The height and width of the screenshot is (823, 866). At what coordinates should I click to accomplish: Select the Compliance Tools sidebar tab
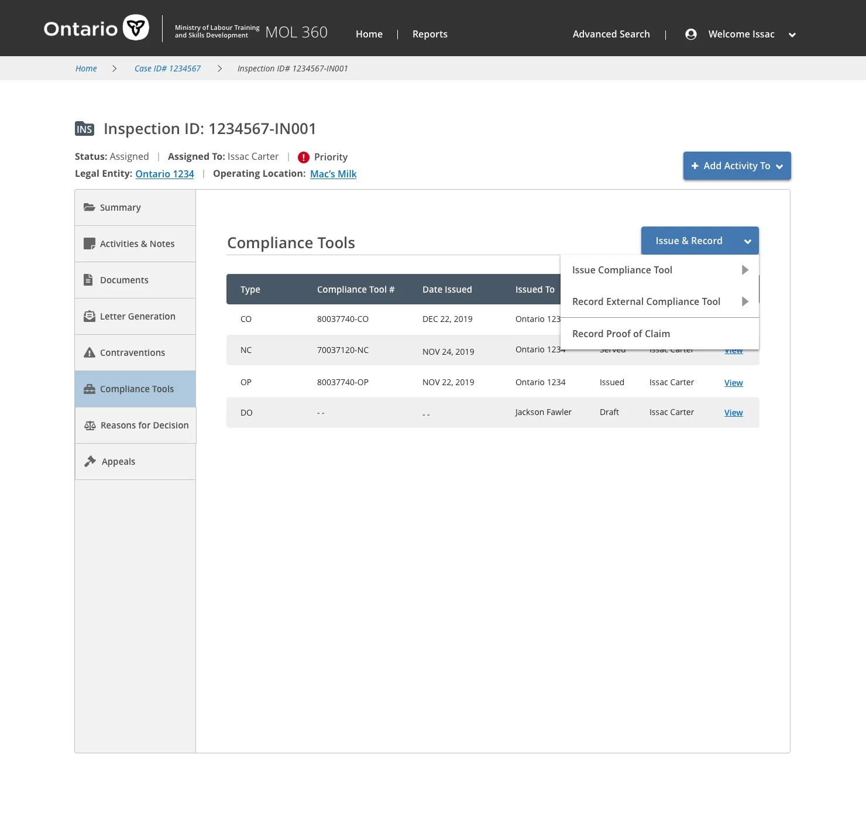pos(135,389)
